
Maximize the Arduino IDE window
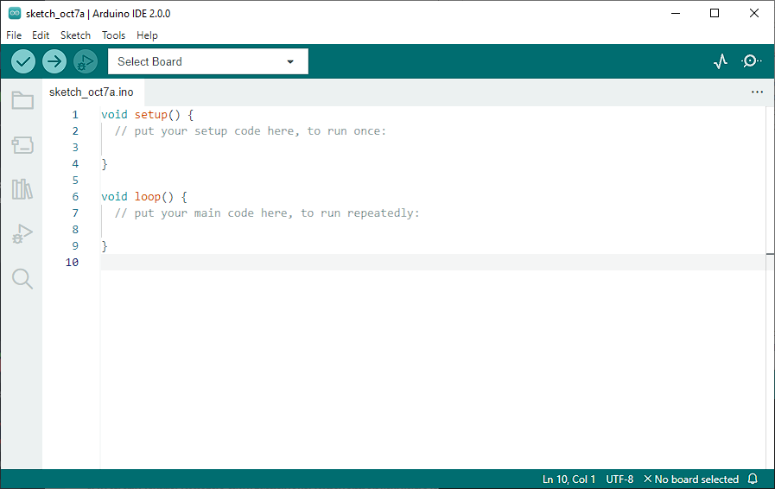pos(715,13)
